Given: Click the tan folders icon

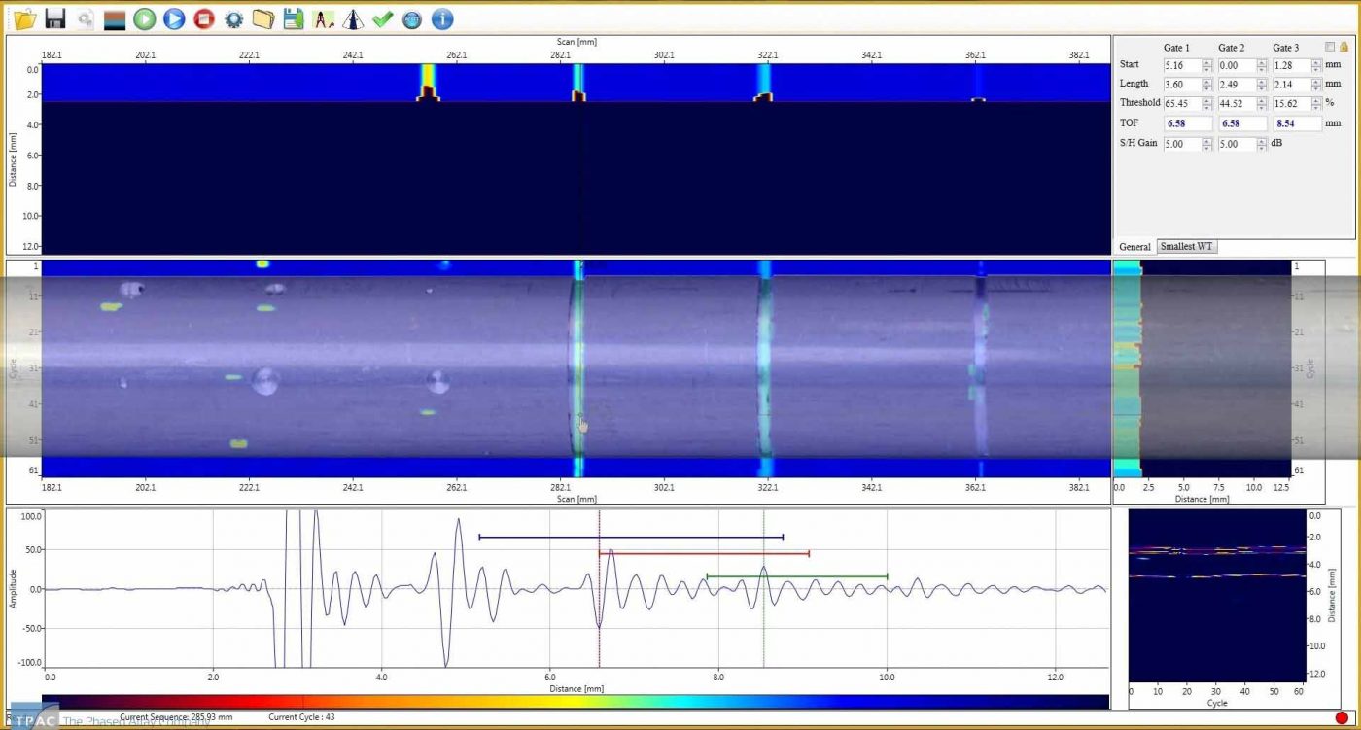Looking at the screenshot, I should coord(262,18).
